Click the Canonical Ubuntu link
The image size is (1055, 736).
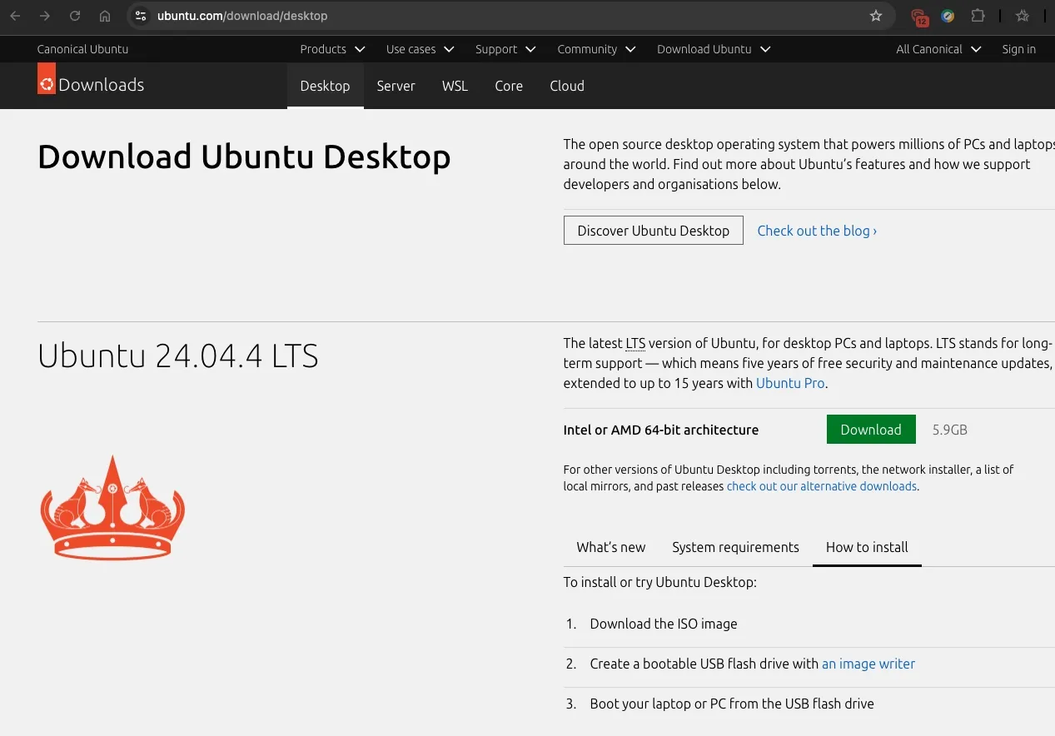click(x=82, y=49)
